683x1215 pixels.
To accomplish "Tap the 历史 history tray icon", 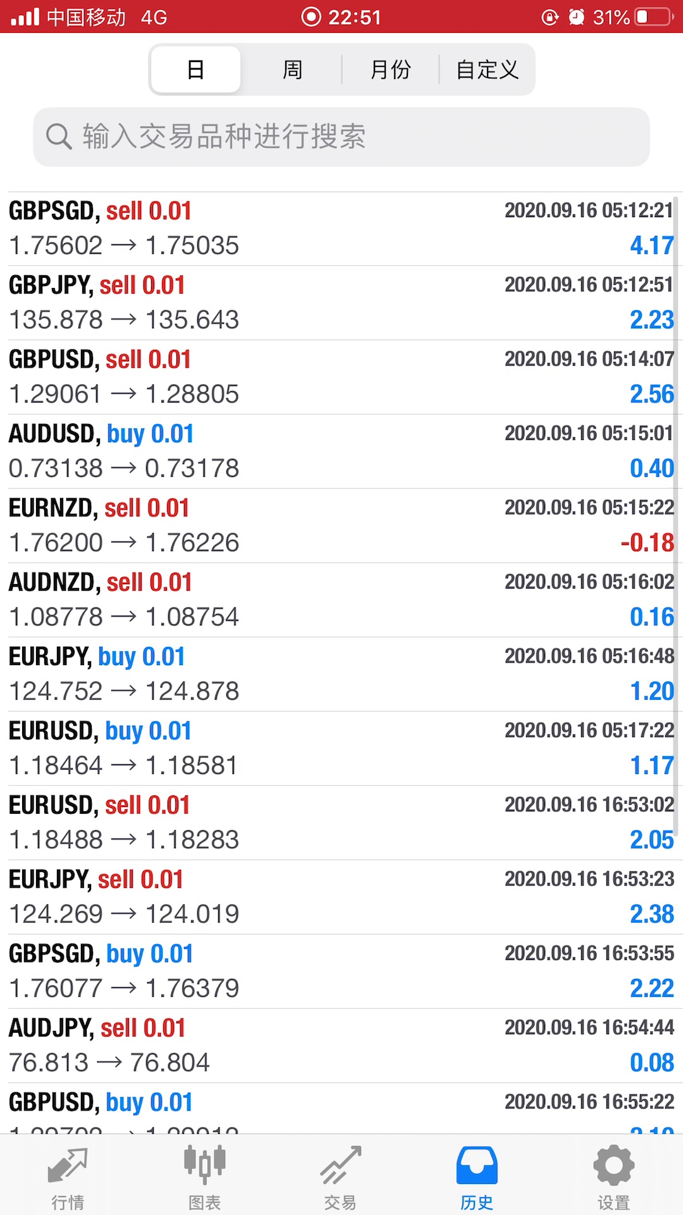I will pyautogui.click(x=477, y=1166).
